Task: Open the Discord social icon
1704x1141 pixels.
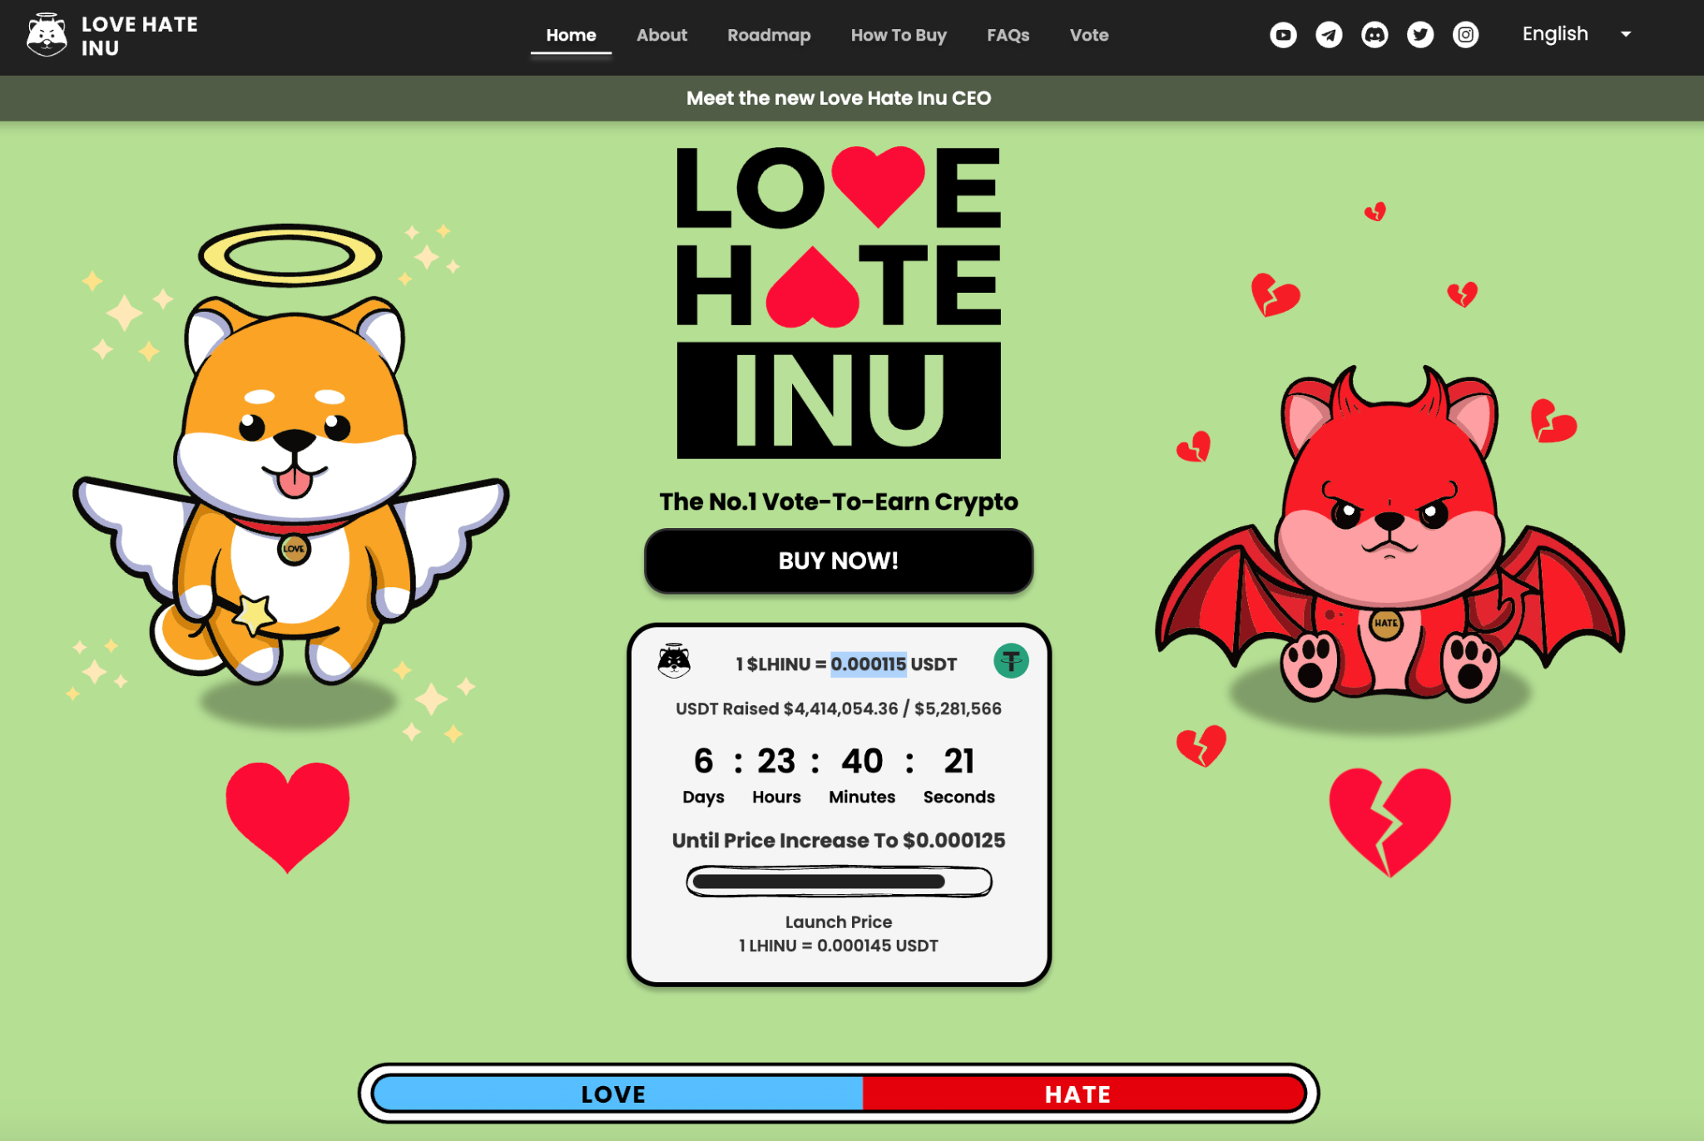Action: [x=1375, y=35]
